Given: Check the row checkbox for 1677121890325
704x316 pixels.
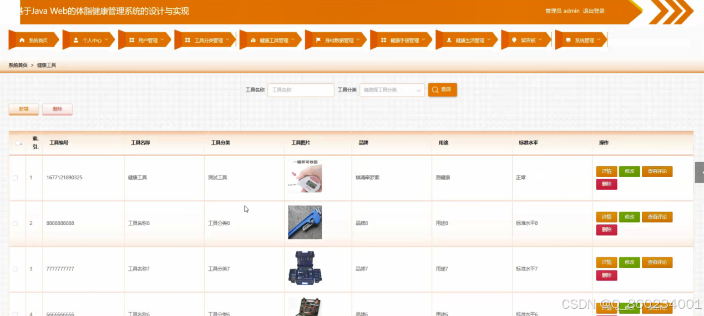Looking at the screenshot, I should pyautogui.click(x=16, y=178).
